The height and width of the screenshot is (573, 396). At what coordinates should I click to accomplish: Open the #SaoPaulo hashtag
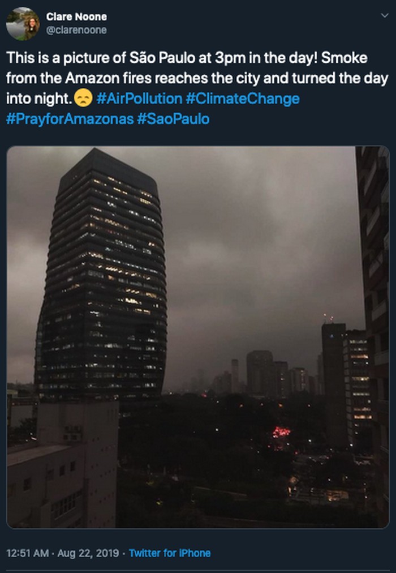pos(173,119)
